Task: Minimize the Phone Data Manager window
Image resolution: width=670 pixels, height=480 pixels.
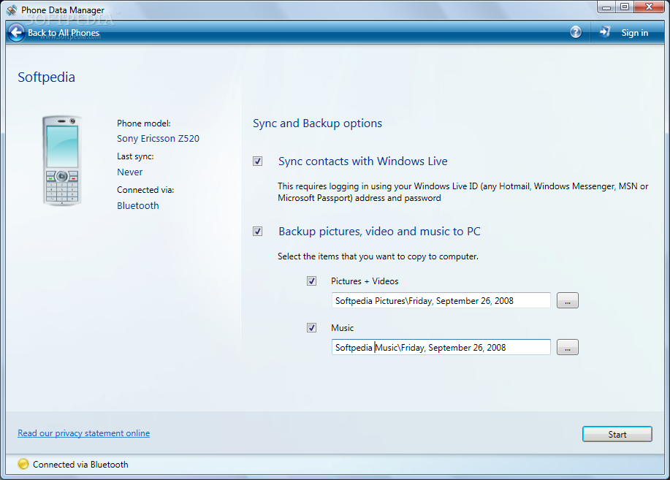Action: pos(606,7)
